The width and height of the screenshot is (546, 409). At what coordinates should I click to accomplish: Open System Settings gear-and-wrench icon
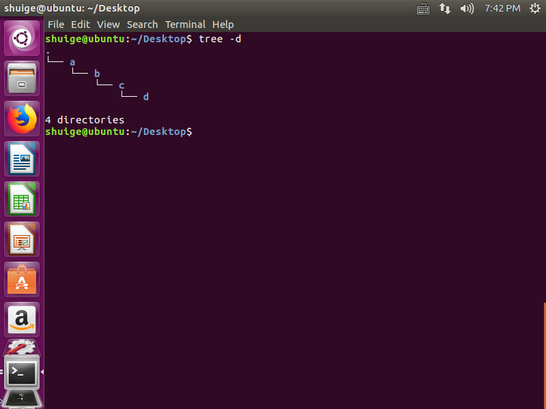pyautogui.click(x=22, y=348)
